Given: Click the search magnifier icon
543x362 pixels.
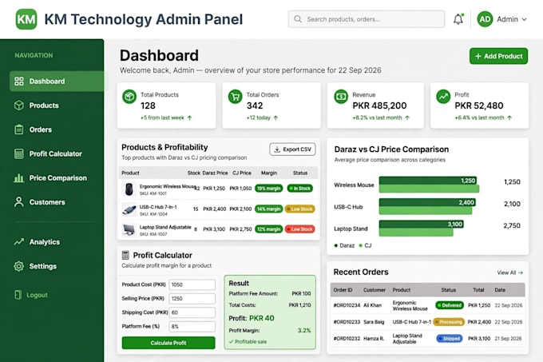Looking at the screenshot, I should pyautogui.click(x=298, y=19).
